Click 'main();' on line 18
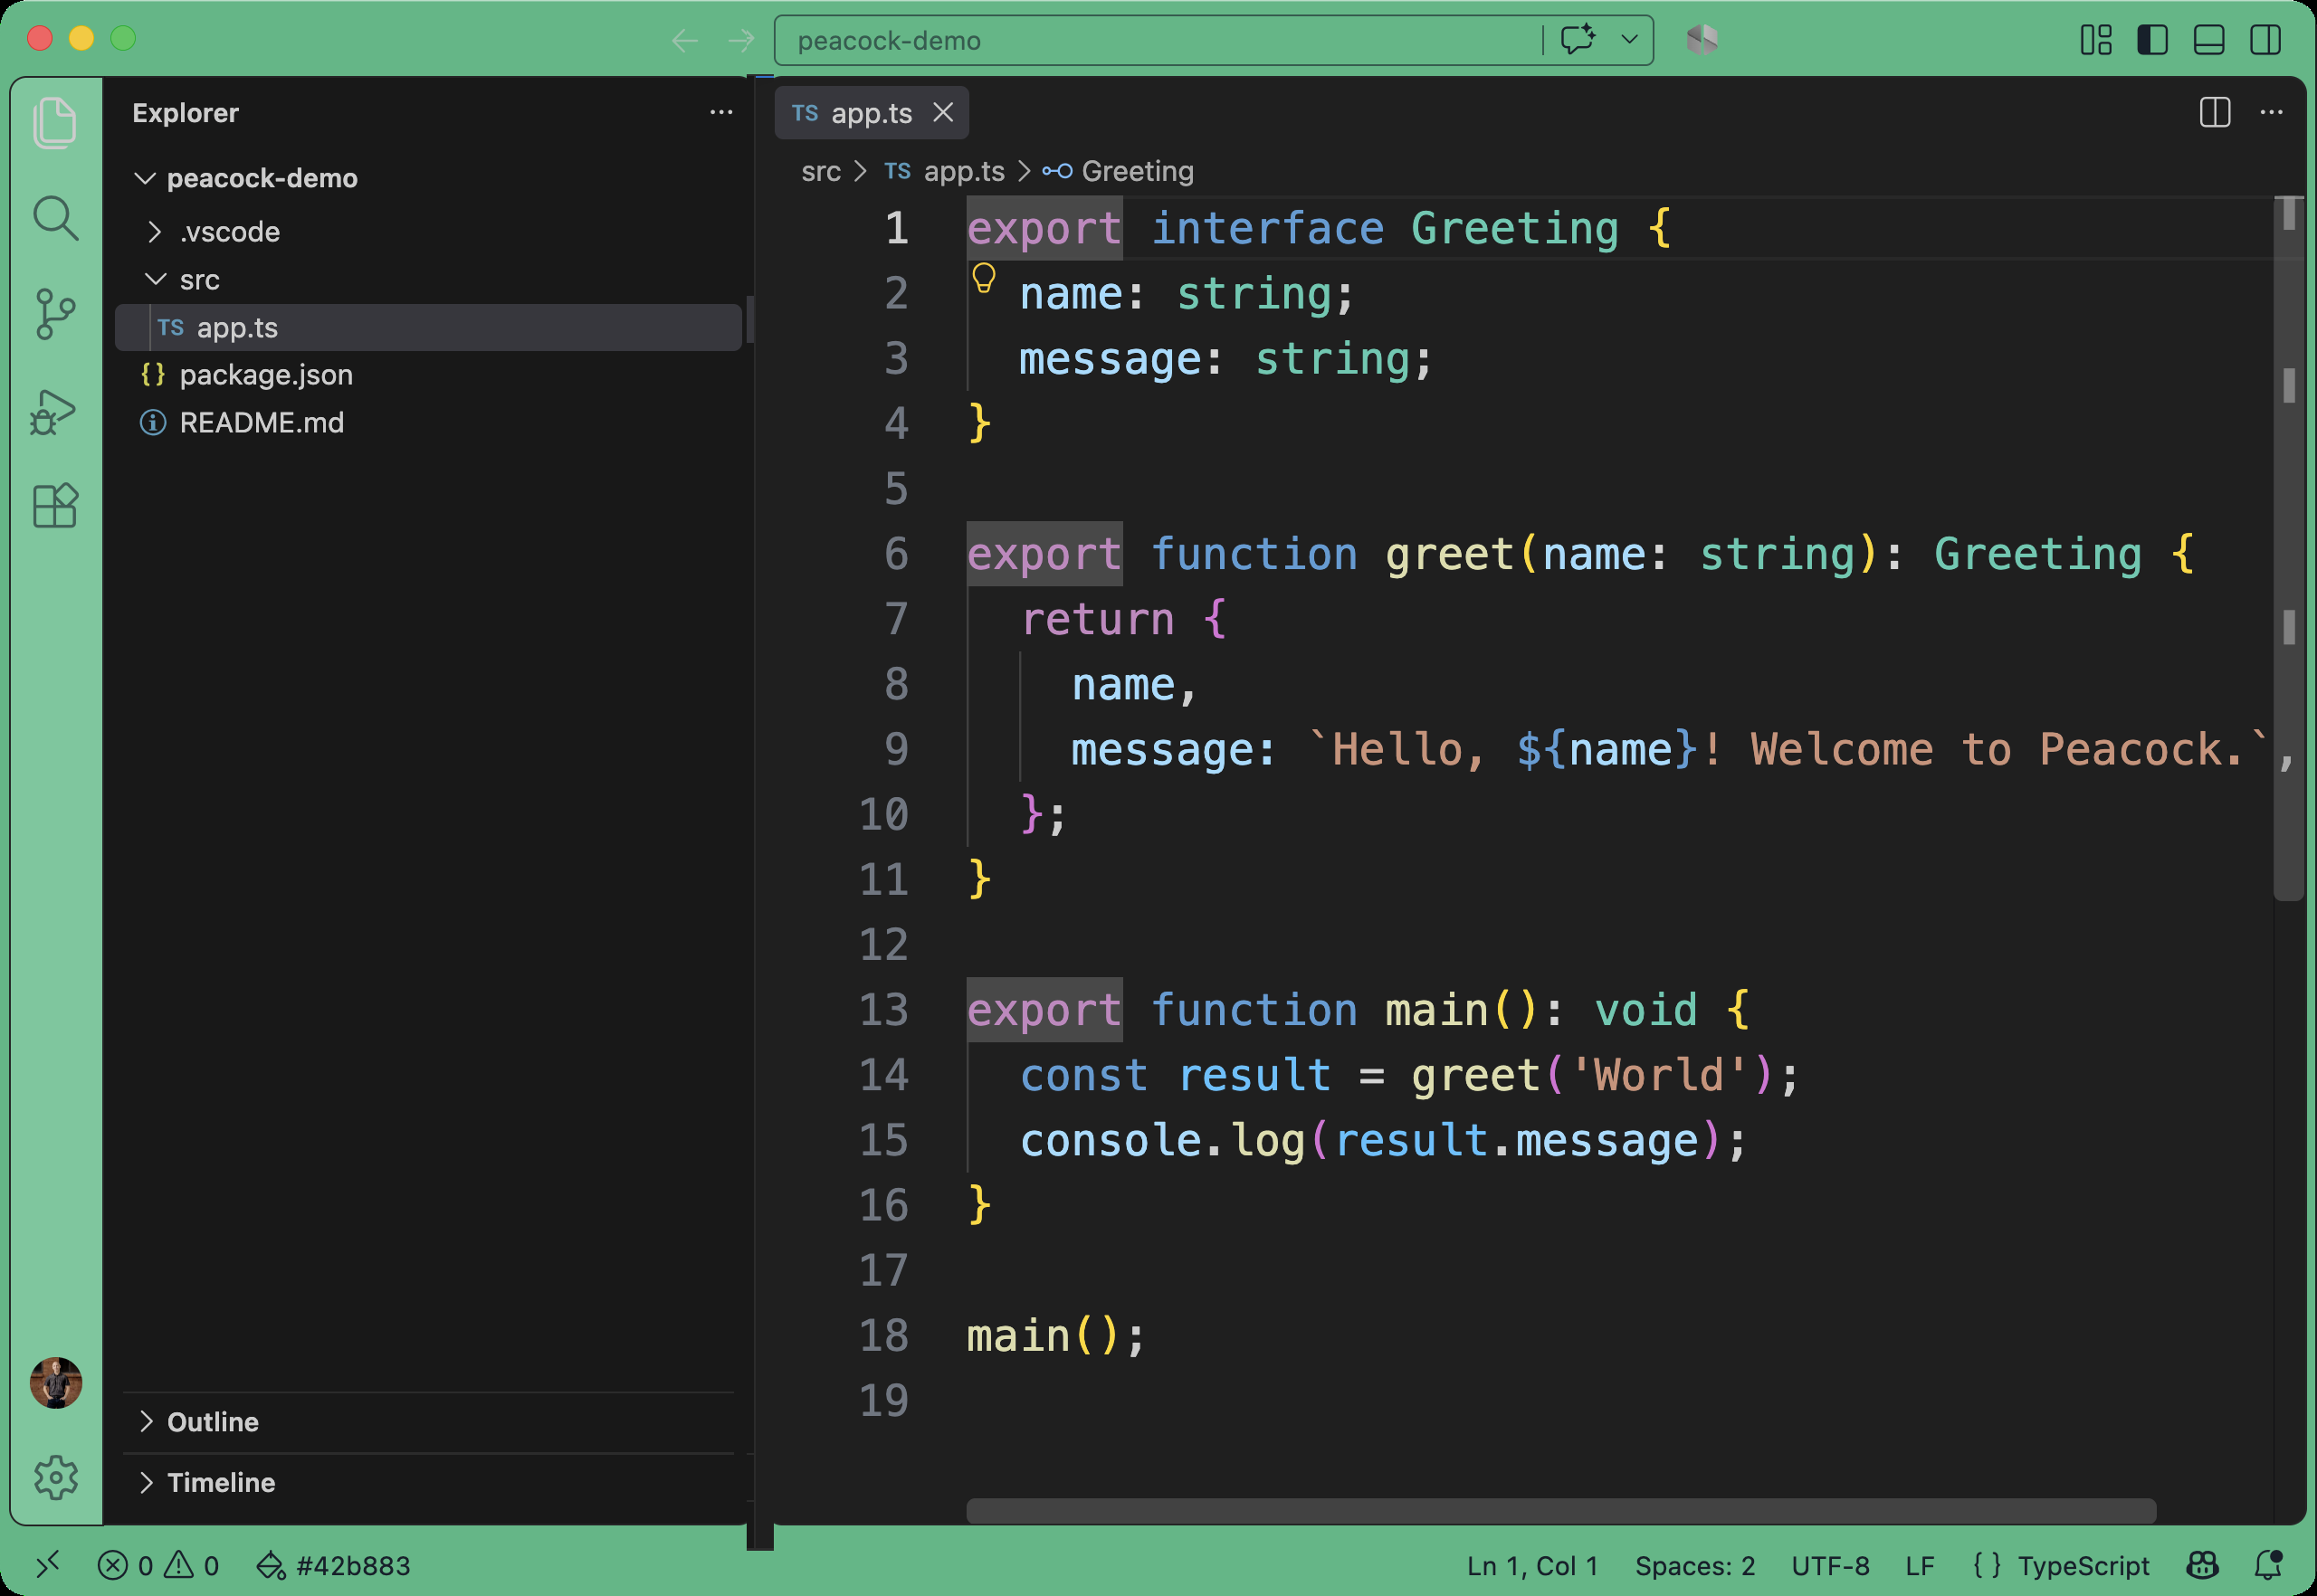This screenshot has height=1596, width=2317. tap(1055, 1336)
